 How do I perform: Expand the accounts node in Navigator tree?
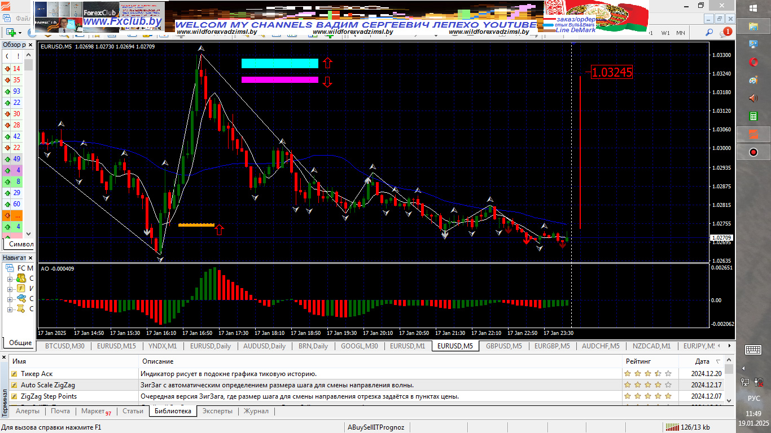tap(10, 279)
